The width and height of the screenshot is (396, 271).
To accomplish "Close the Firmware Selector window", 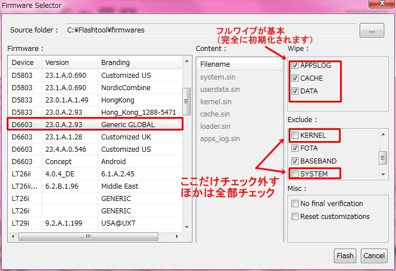I will [381, 3].
